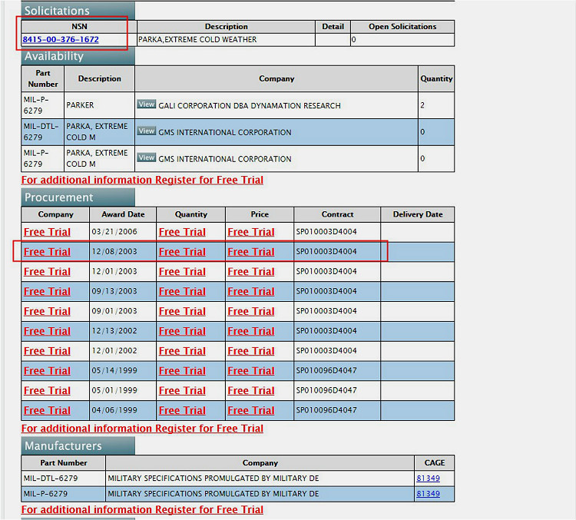The width and height of the screenshot is (576, 520).
Task: Open quantity Free Trial for 04/06/1999 award
Action: (182, 410)
